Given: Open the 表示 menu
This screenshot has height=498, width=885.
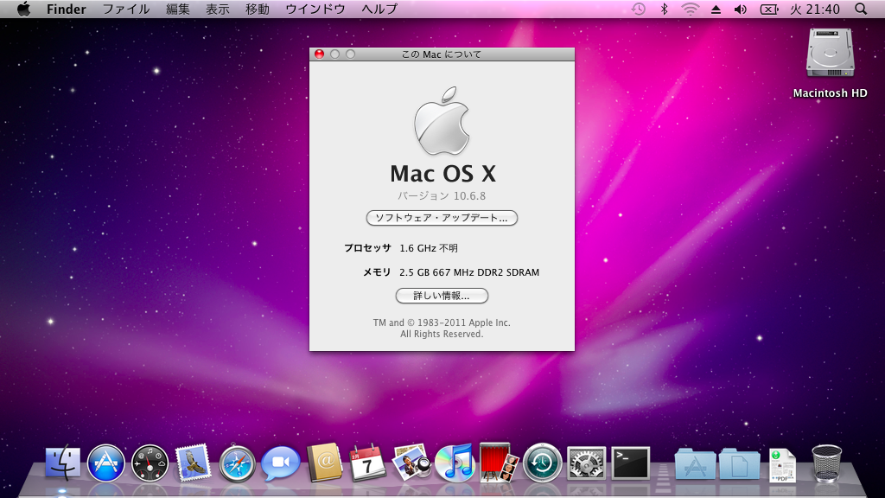Looking at the screenshot, I should 217,9.
